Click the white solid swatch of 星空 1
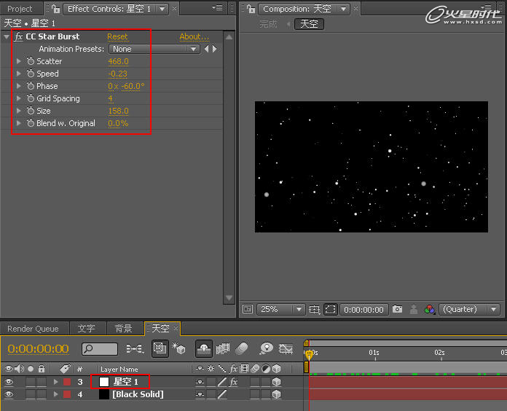This screenshot has height=411, width=507. (104, 382)
